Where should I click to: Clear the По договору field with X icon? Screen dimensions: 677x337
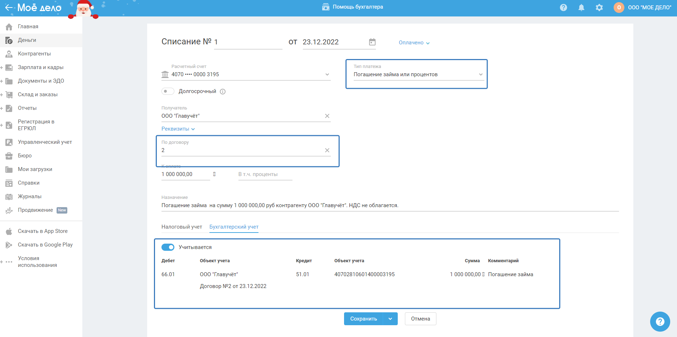pos(327,150)
